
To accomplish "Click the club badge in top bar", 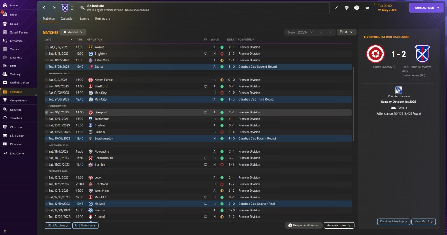I will pyautogui.click(x=65, y=8).
